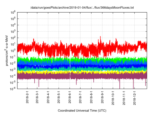Select the y-axis label 10^-1
This screenshot has width=162, height=113.
(13, 57)
